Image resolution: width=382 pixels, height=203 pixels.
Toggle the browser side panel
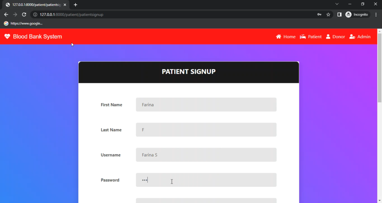pyautogui.click(x=339, y=15)
